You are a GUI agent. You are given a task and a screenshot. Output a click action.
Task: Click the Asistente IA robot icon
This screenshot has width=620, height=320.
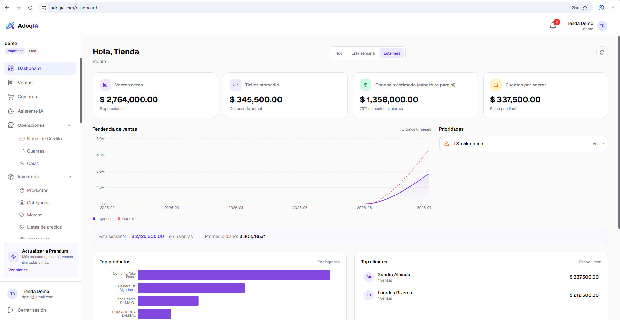pos(11,111)
